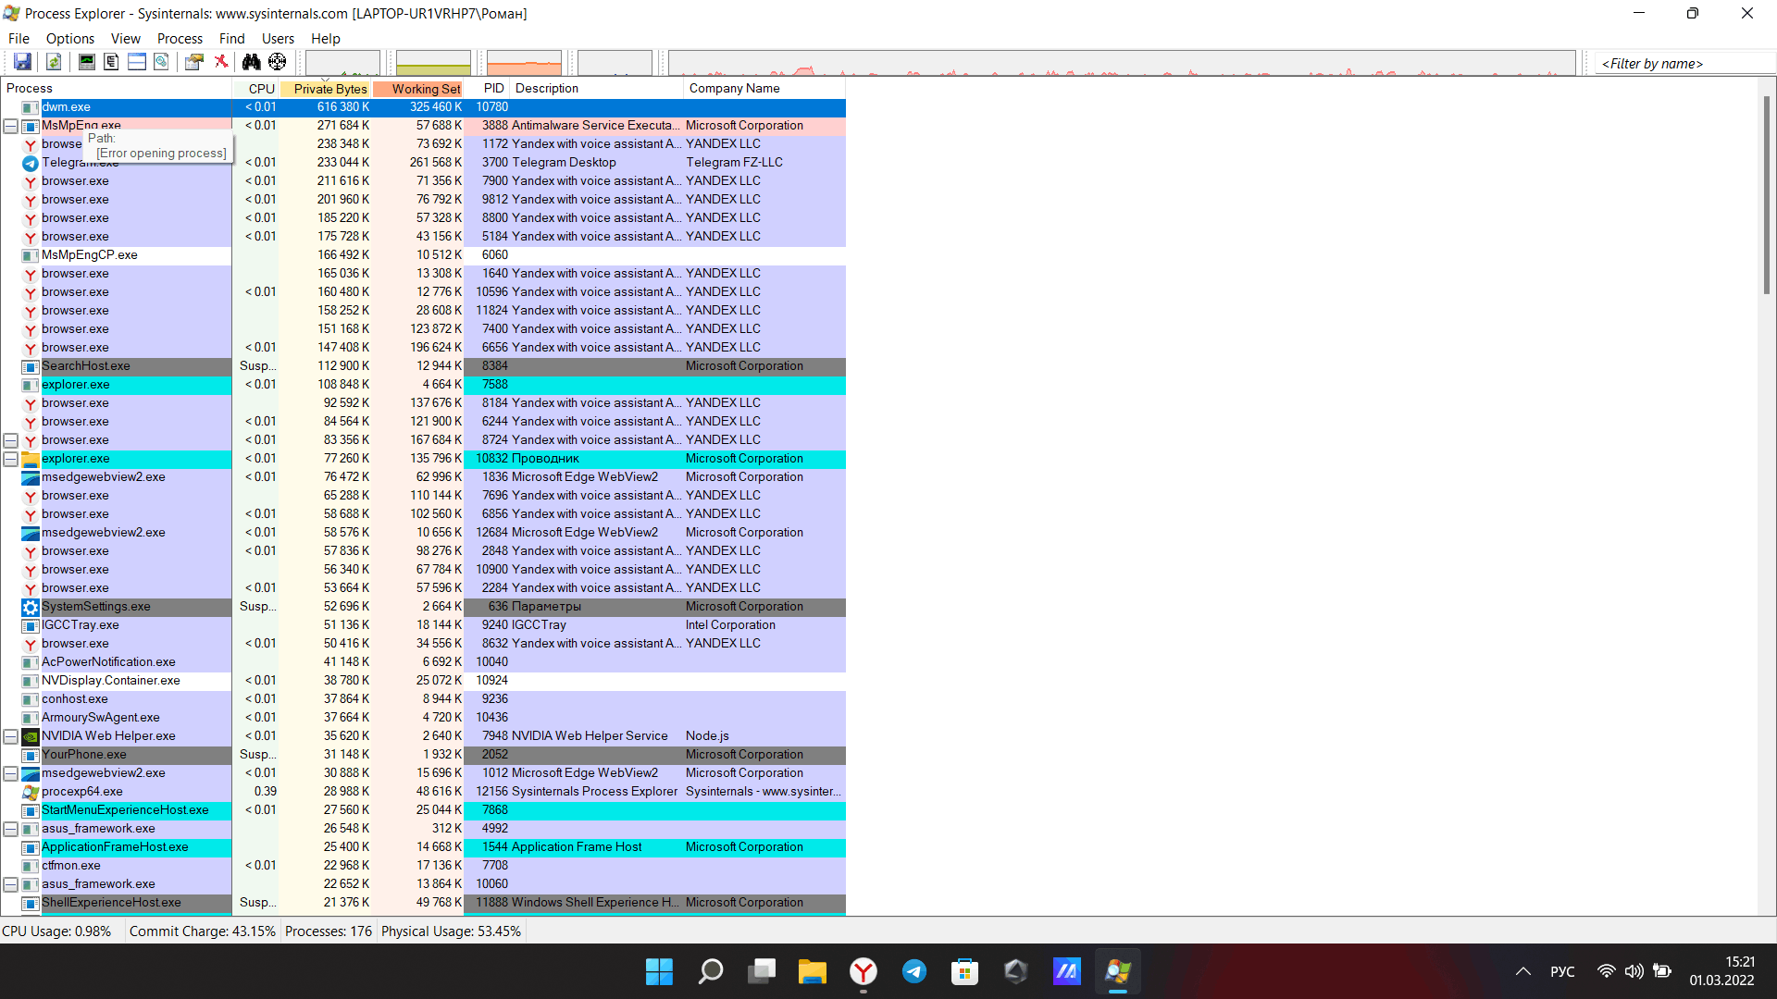
Task: Click the red Kill Process icon
Action: (221, 62)
